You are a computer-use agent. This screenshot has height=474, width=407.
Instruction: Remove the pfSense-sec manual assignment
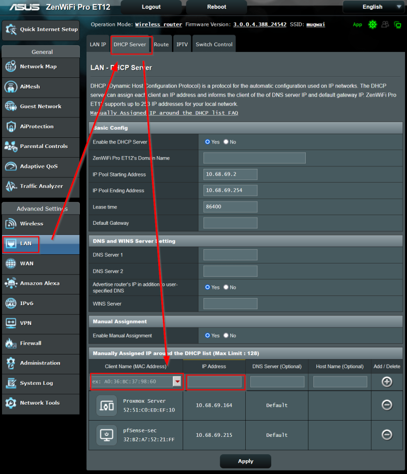coord(387,435)
